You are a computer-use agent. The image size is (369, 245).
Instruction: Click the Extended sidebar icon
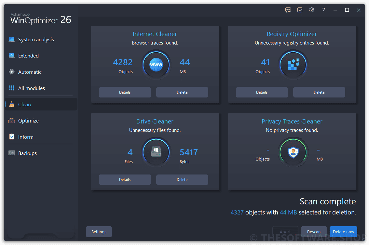coord(11,56)
